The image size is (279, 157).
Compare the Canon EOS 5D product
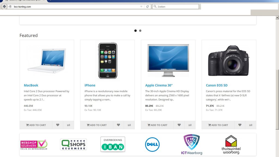pos(251,125)
